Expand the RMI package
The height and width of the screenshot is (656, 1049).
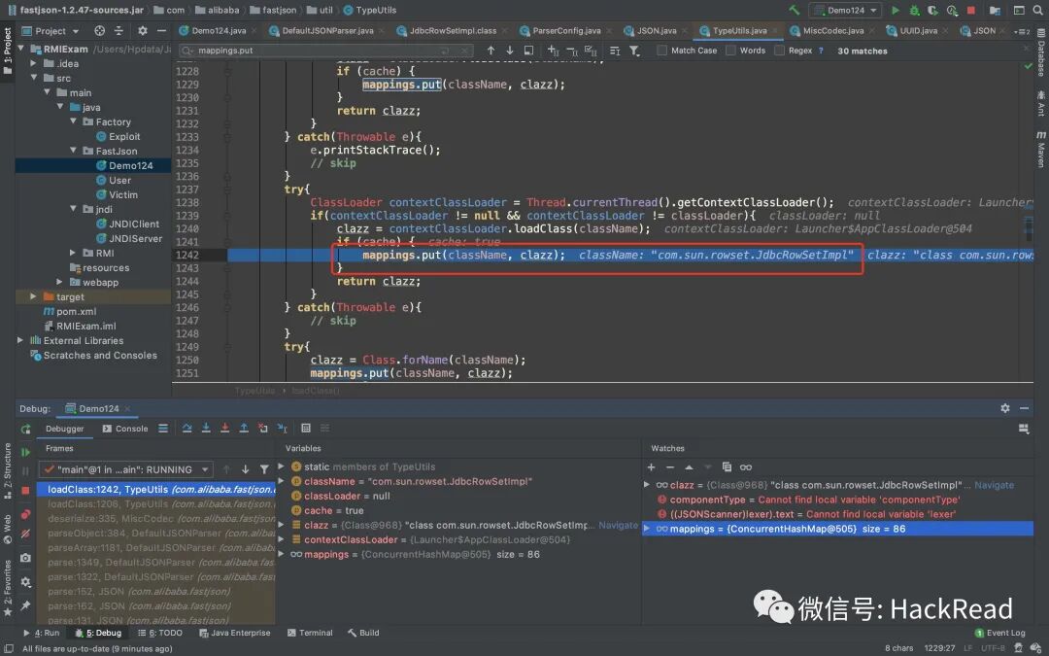[74, 253]
